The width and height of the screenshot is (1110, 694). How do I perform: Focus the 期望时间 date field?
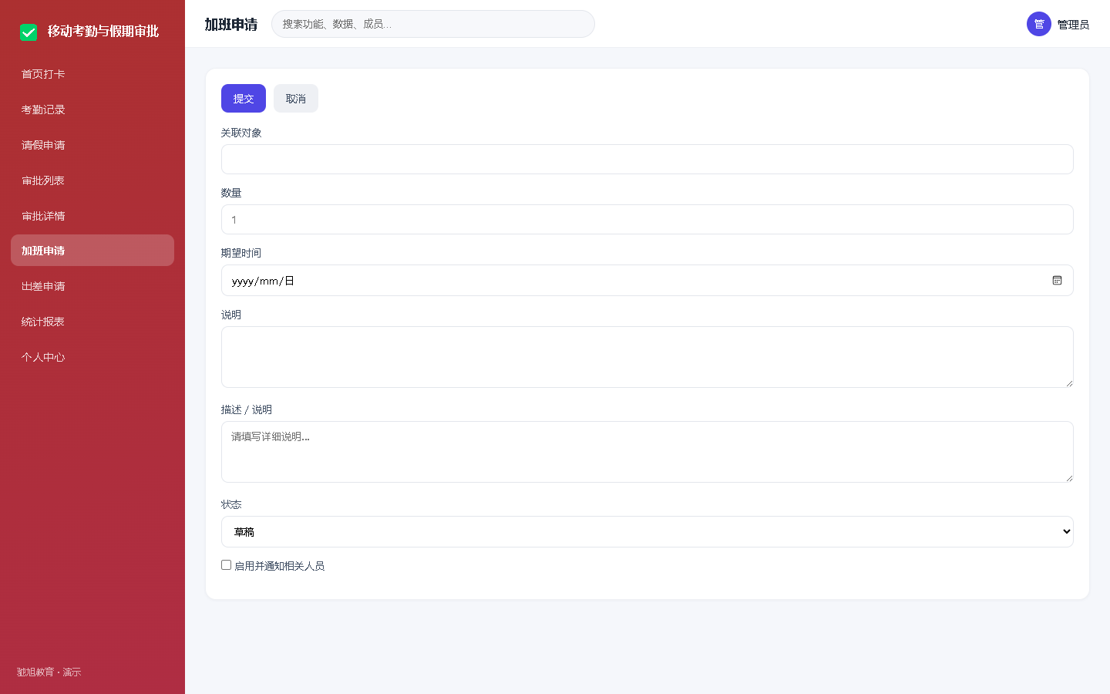click(x=647, y=281)
